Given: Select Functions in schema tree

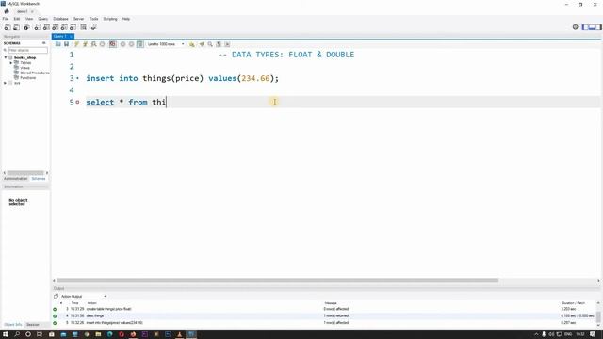Looking at the screenshot, I should click(27, 77).
